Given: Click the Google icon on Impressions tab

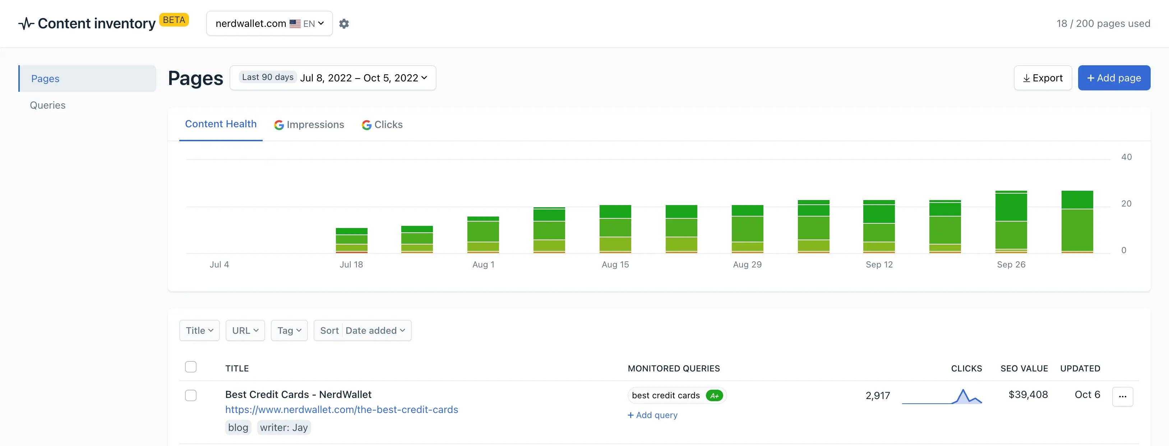Looking at the screenshot, I should pyautogui.click(x=279, y=125).
